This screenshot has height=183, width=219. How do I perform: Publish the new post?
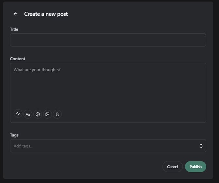tap(195, 167)
